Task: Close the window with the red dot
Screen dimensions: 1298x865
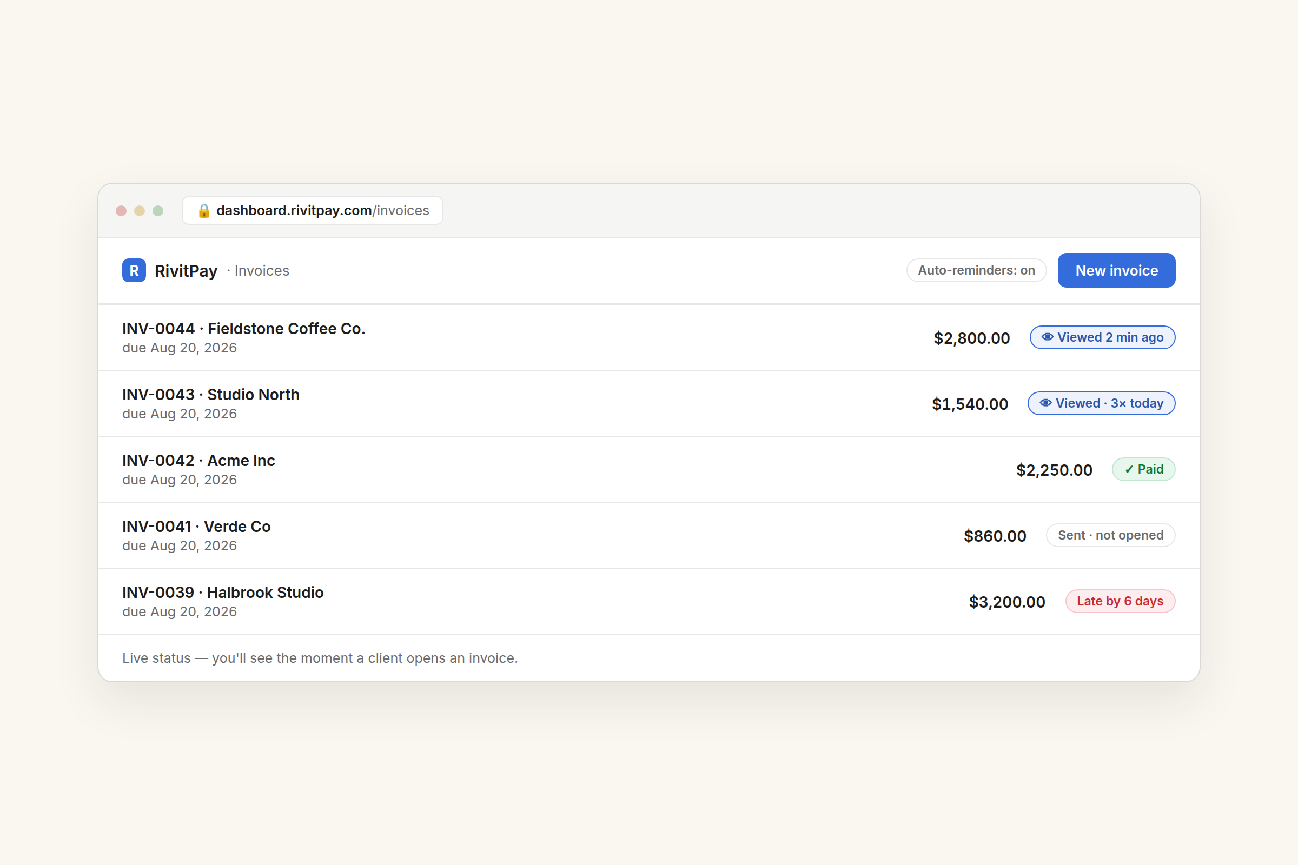Action: [x=121, y=211]
